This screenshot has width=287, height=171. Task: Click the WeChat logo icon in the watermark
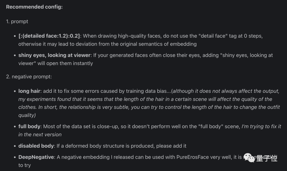click(249, 158)
